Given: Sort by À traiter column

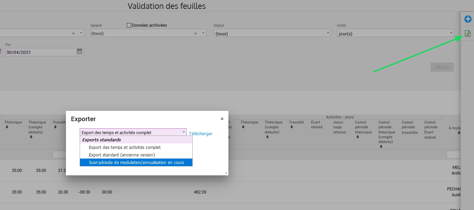Looking at the screenshot, I should [459, 132].
